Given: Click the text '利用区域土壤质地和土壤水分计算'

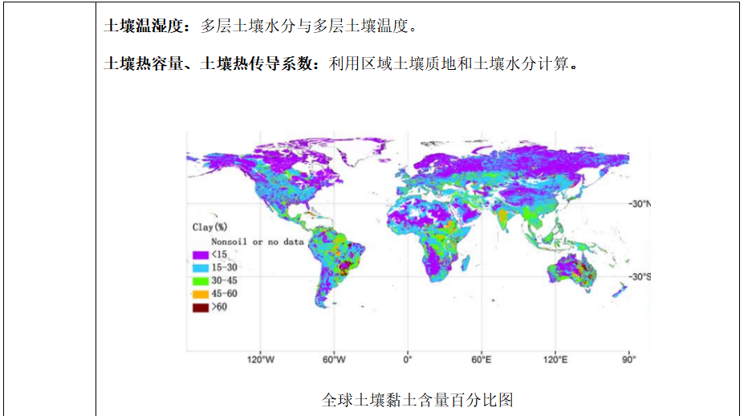Looking at the screenshot, I should [x=449, y=63].
